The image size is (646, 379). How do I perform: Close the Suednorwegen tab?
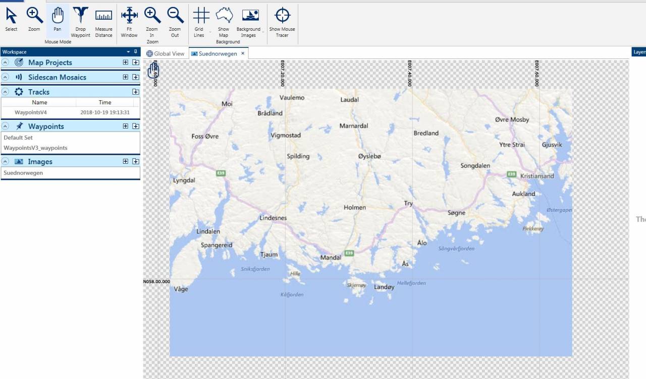[243, 53]
